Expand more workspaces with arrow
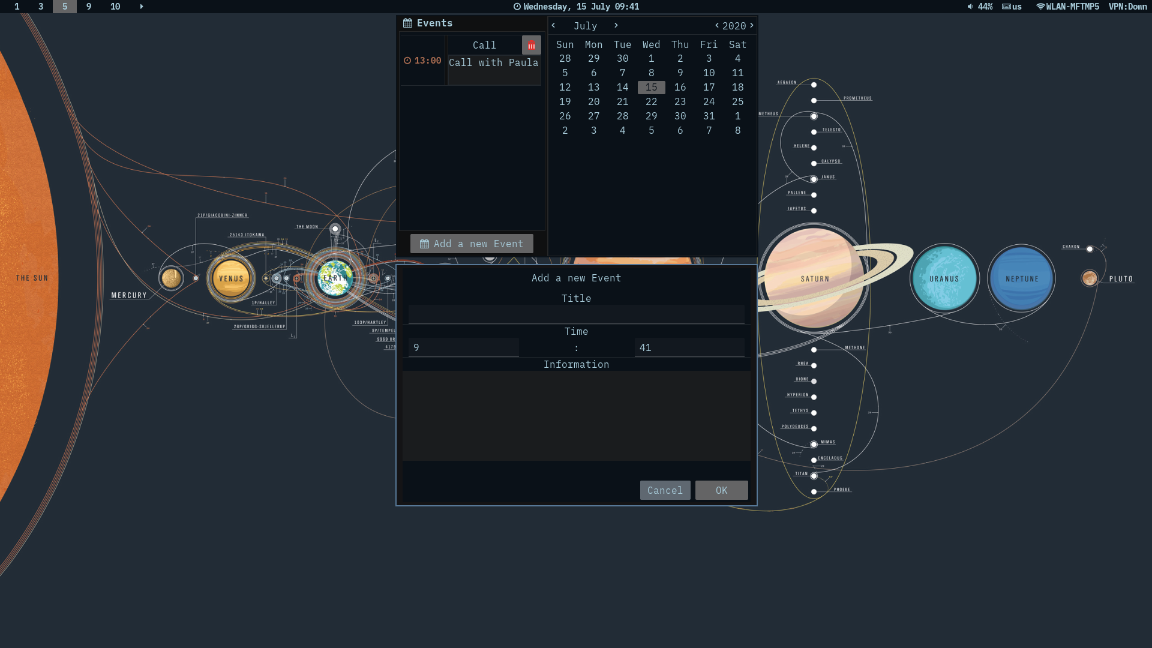 coord(142,7)
